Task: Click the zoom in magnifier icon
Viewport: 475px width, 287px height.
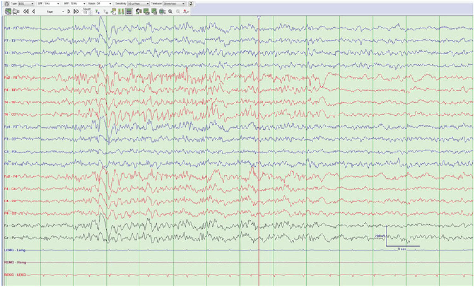Action: (170, 12)
